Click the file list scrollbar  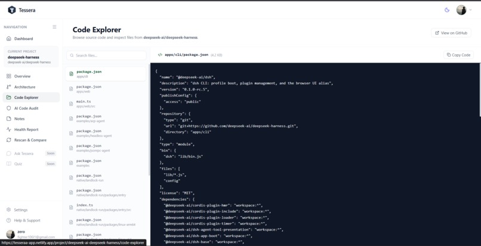[149, 120]
